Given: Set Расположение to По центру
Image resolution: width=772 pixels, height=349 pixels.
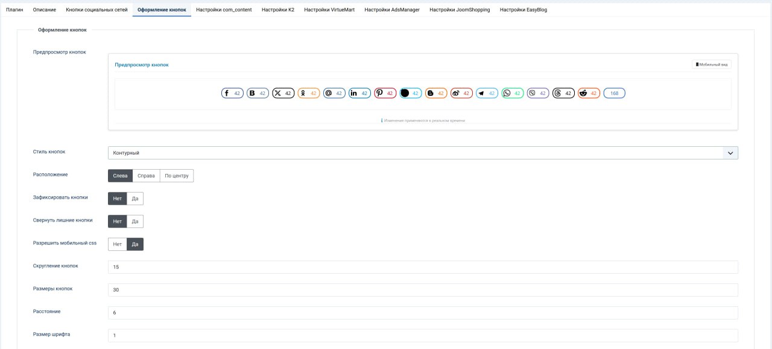Looking at the screenshot, I should click(177, 176).
